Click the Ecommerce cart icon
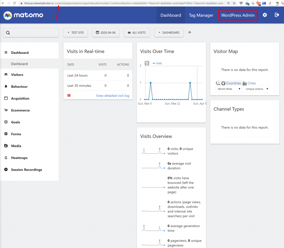284x248 pixels. 6,110
